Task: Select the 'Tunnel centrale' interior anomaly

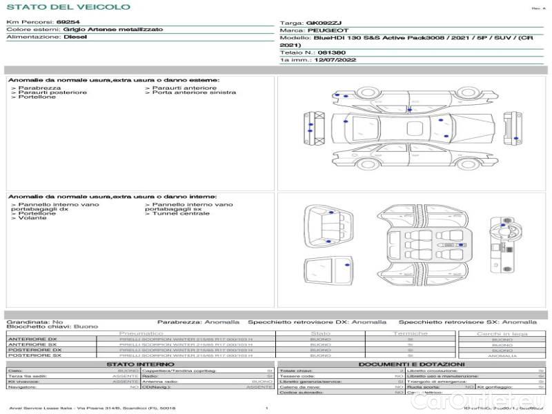Action: click(180, 214)
